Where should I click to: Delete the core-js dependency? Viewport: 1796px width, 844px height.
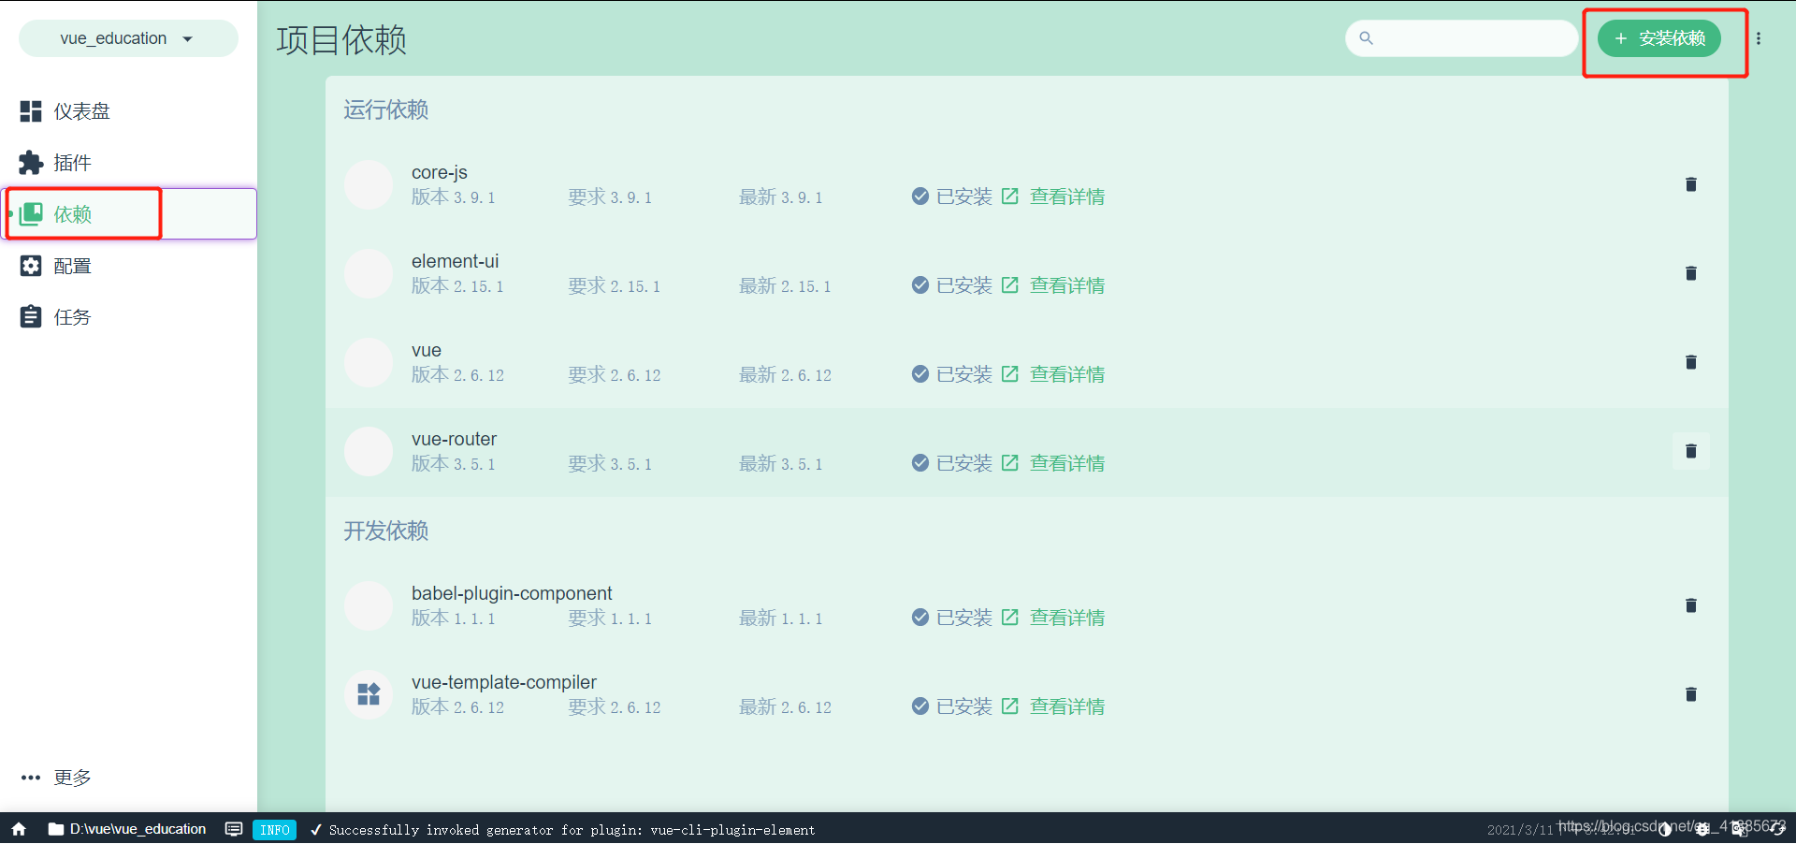click(1691, 184)
